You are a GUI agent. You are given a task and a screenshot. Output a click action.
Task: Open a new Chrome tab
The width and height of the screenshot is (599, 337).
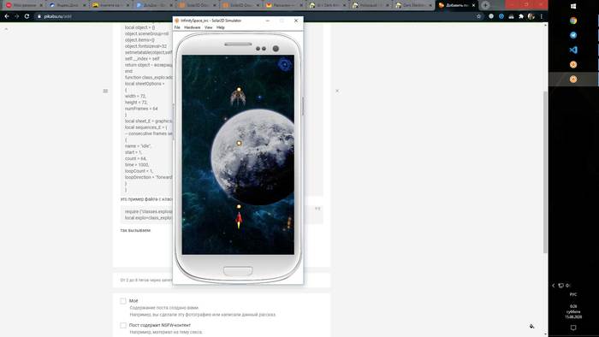(x=485, y=5)
